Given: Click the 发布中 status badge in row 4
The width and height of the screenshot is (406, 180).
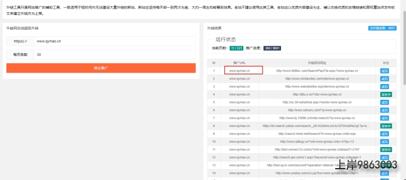Looking at the screenshot, I should point(386,95).
